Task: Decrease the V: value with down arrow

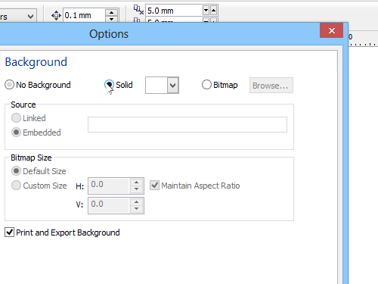Action: [x=137, y=209]
